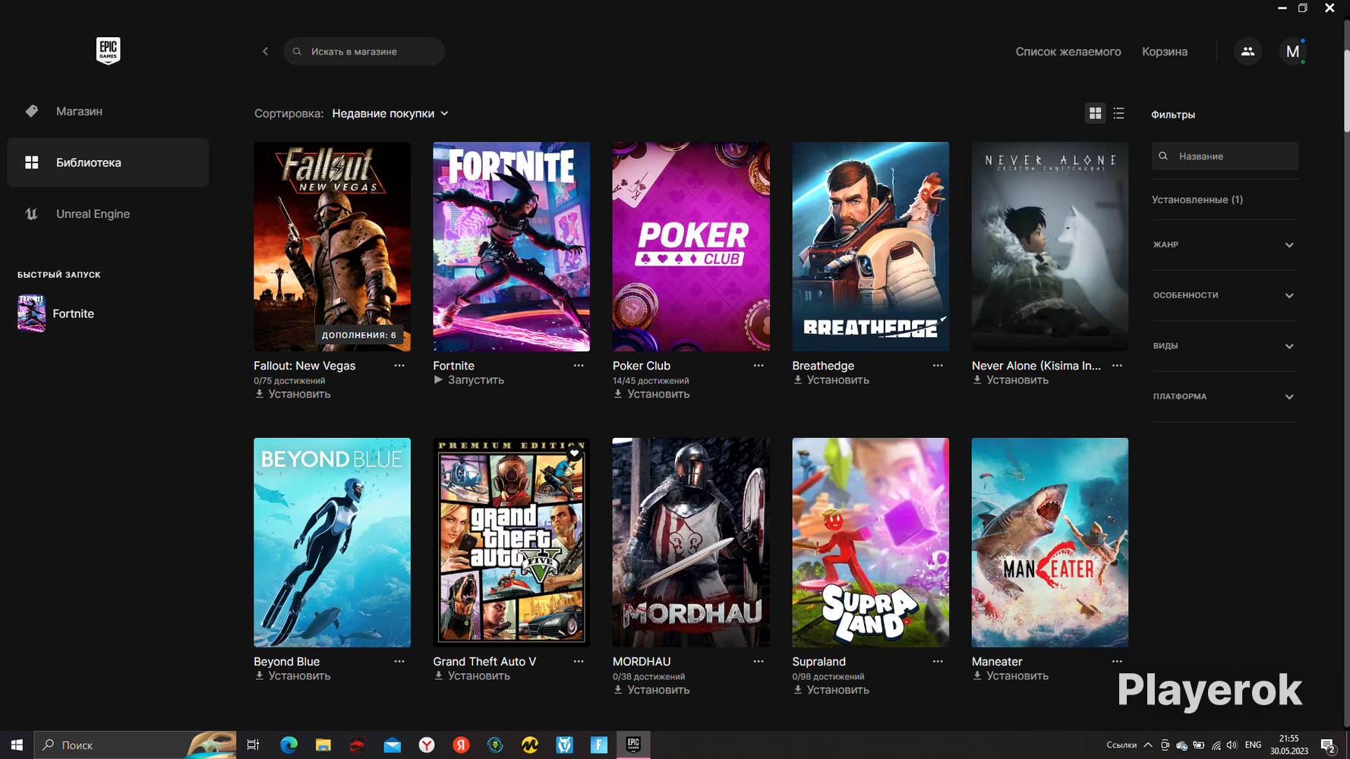The image size is (1350, 759).
Task: Show hidden system tray icons
Action: pos(1147,745)
